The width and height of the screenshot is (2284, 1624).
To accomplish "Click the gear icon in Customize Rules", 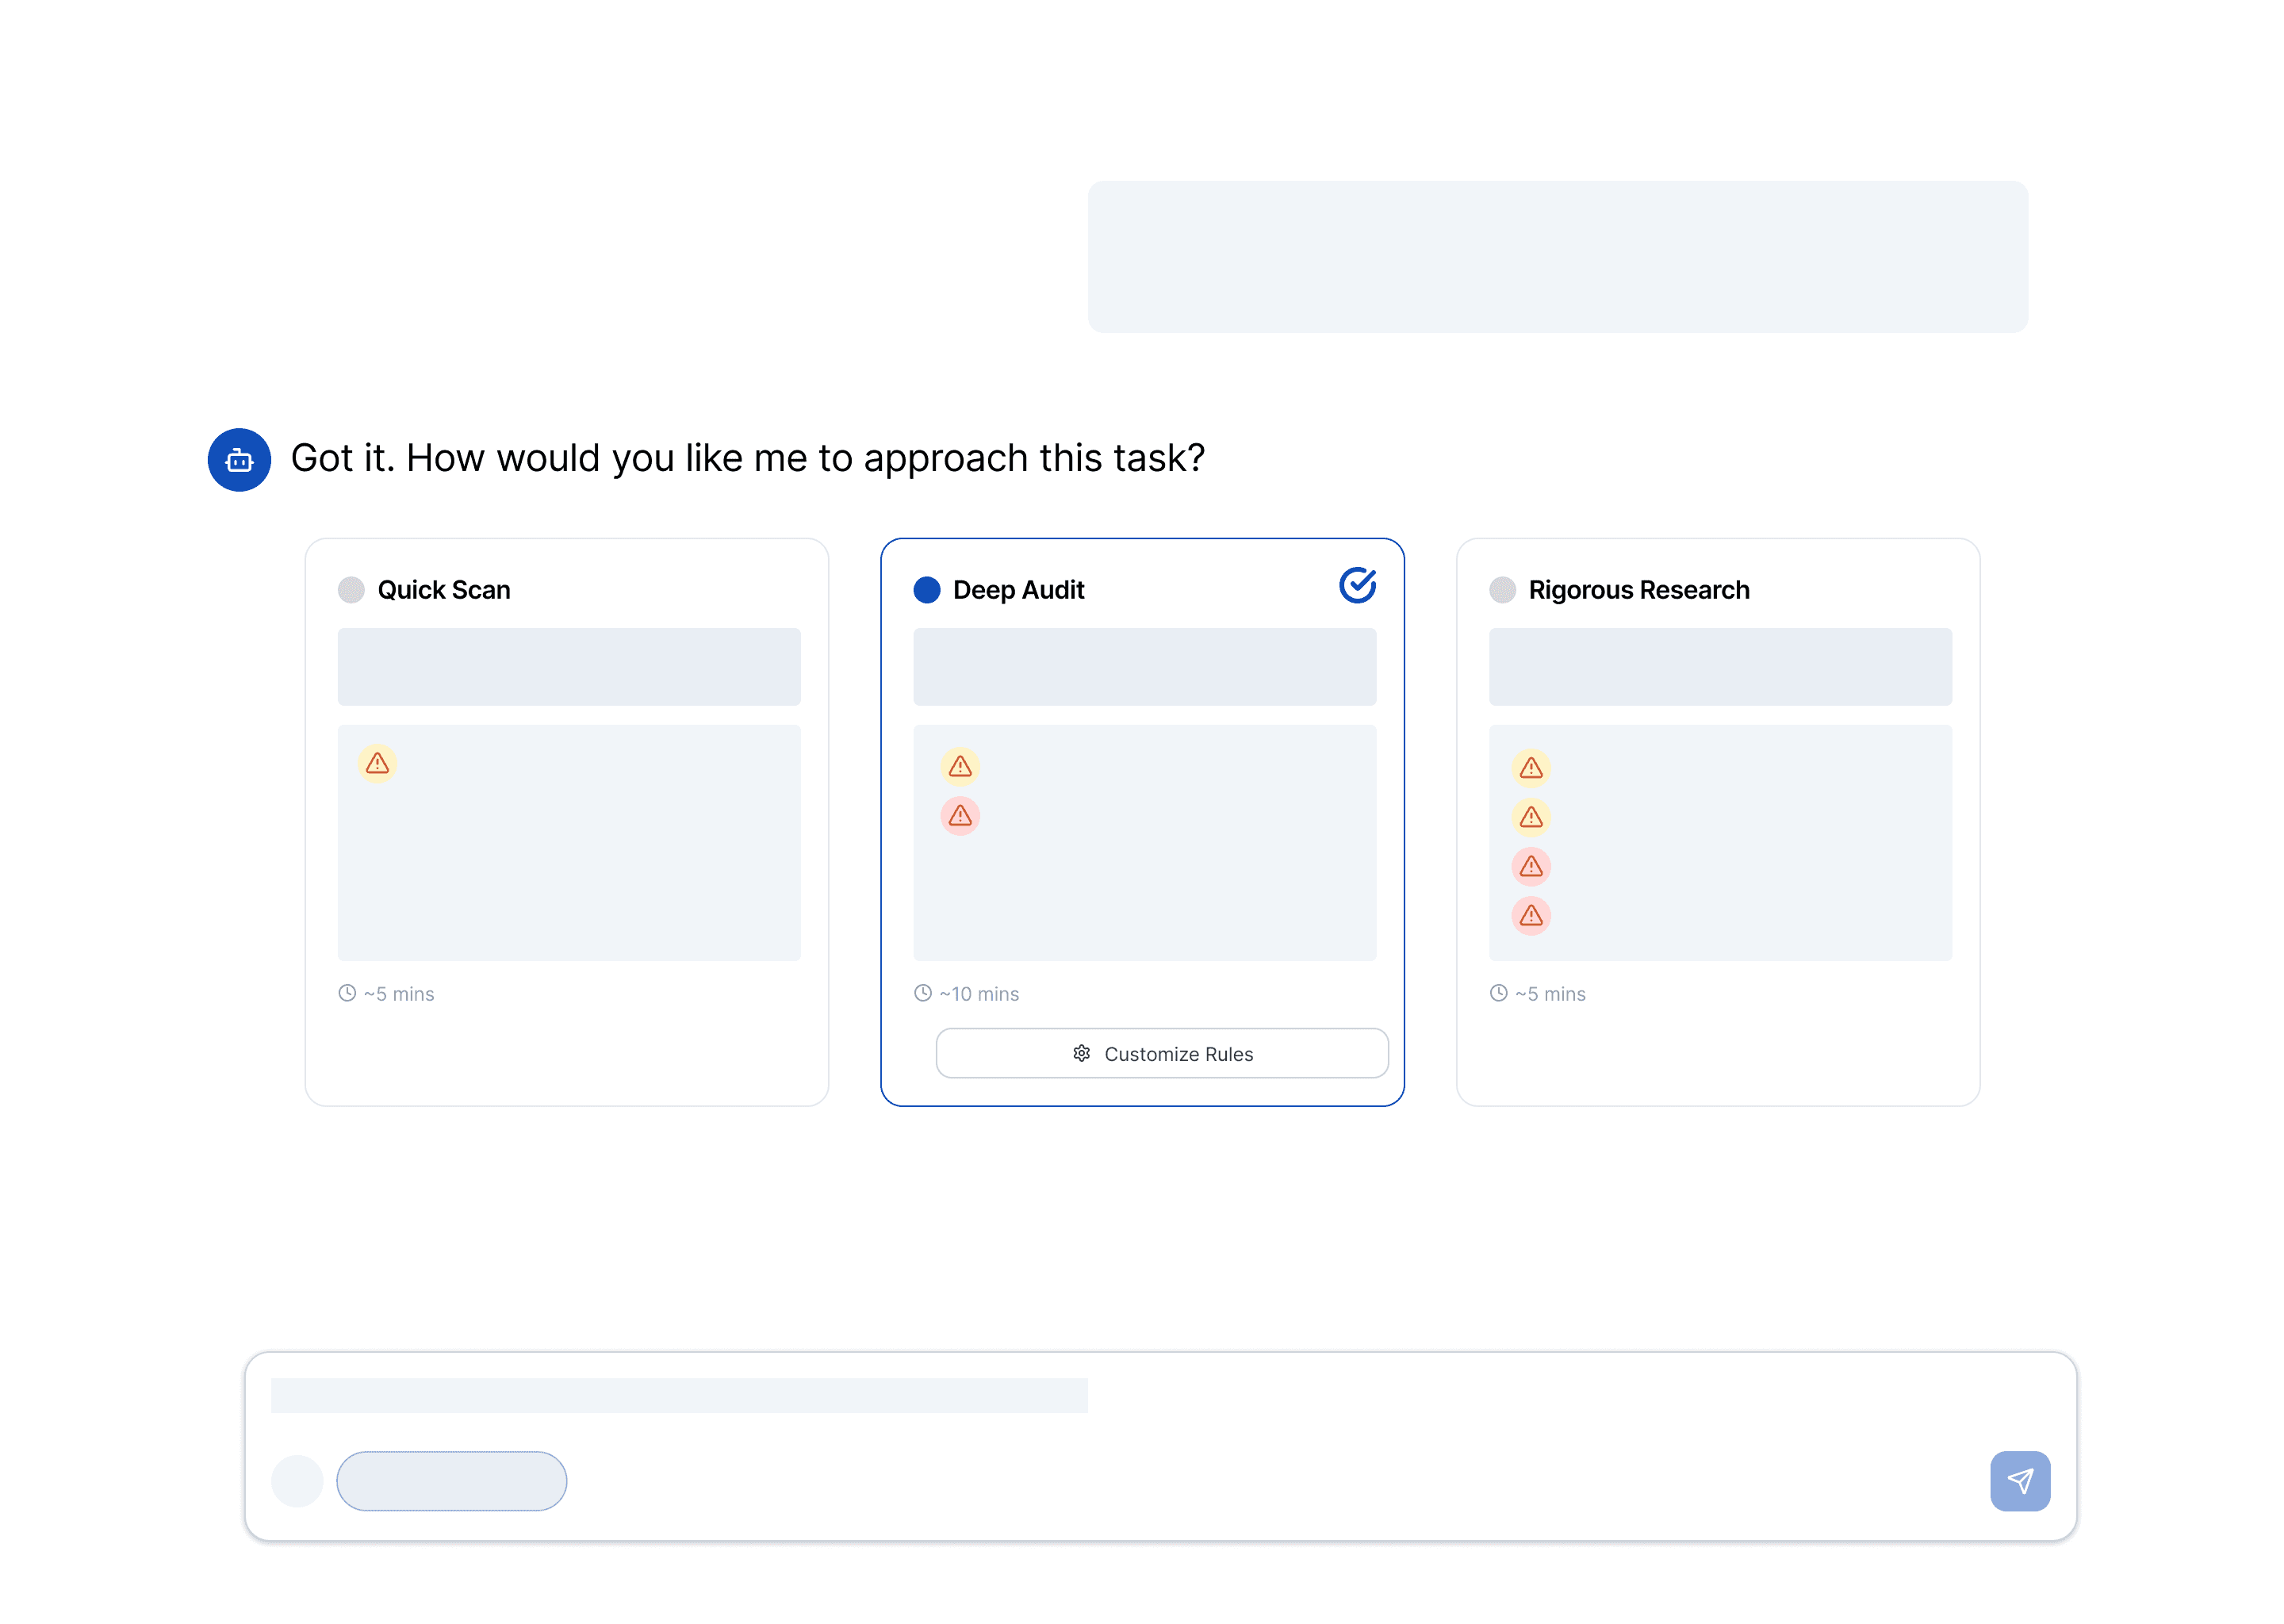I will pos(1081,1054).
